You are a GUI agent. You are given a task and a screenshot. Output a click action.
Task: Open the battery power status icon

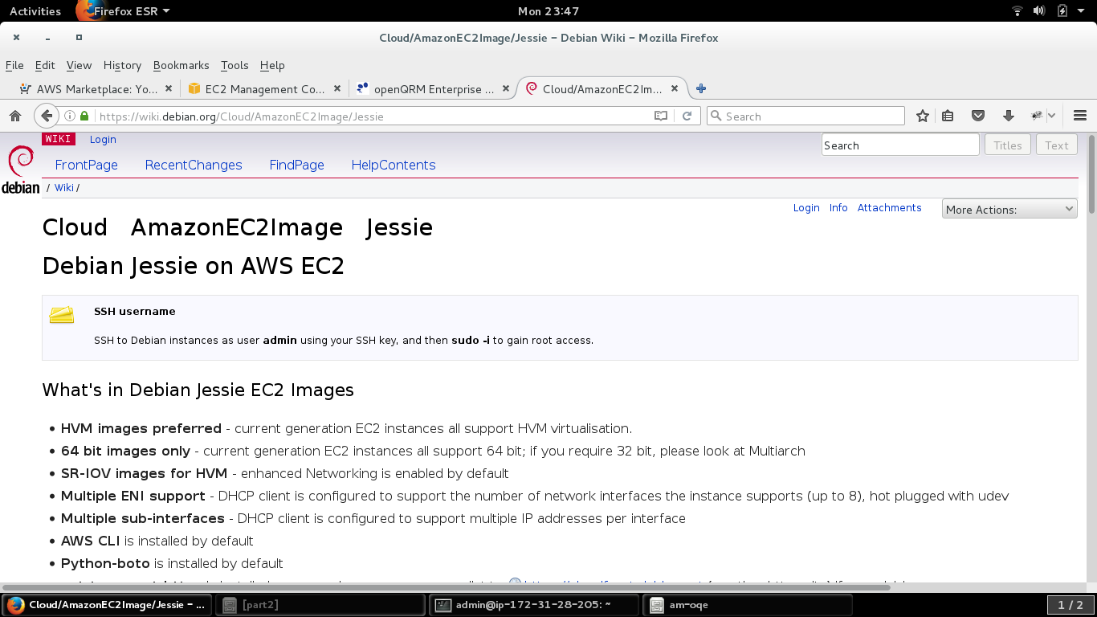[1062, 11]
